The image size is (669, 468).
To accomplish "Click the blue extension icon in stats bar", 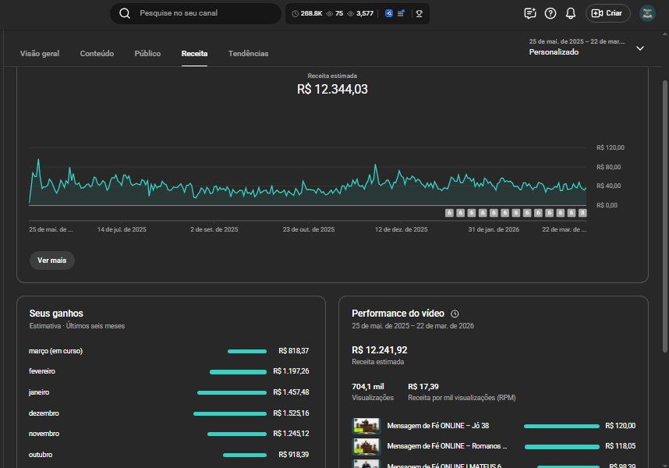I will pos(389,13).
